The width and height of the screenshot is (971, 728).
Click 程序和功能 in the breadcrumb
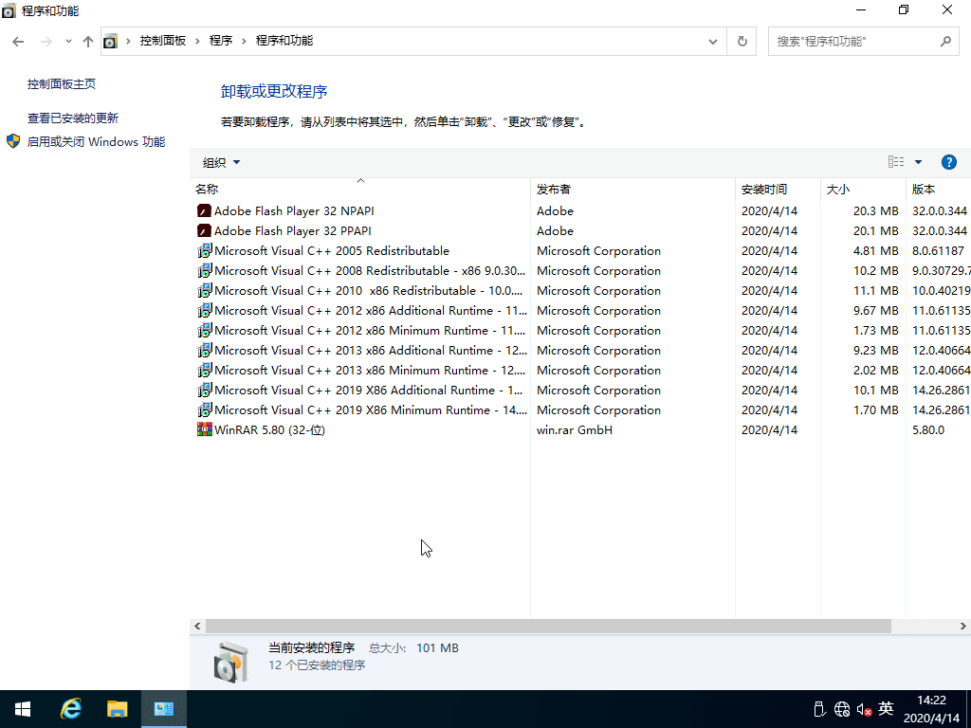284,41
